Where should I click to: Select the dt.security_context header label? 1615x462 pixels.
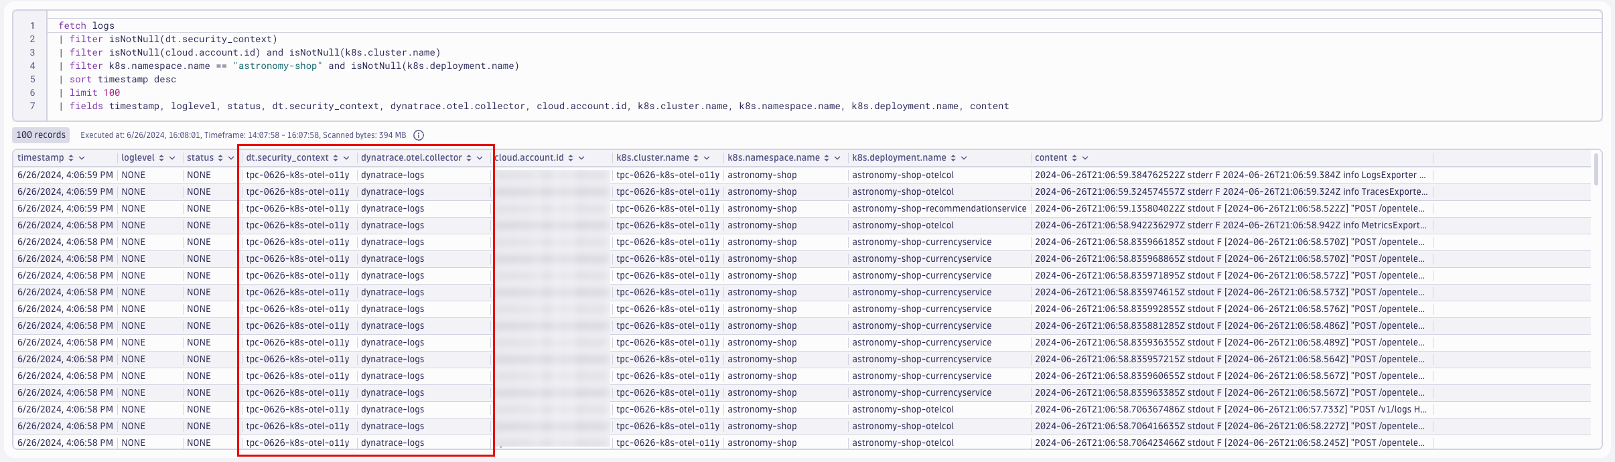pyautogui.click(x=287, y=158)
